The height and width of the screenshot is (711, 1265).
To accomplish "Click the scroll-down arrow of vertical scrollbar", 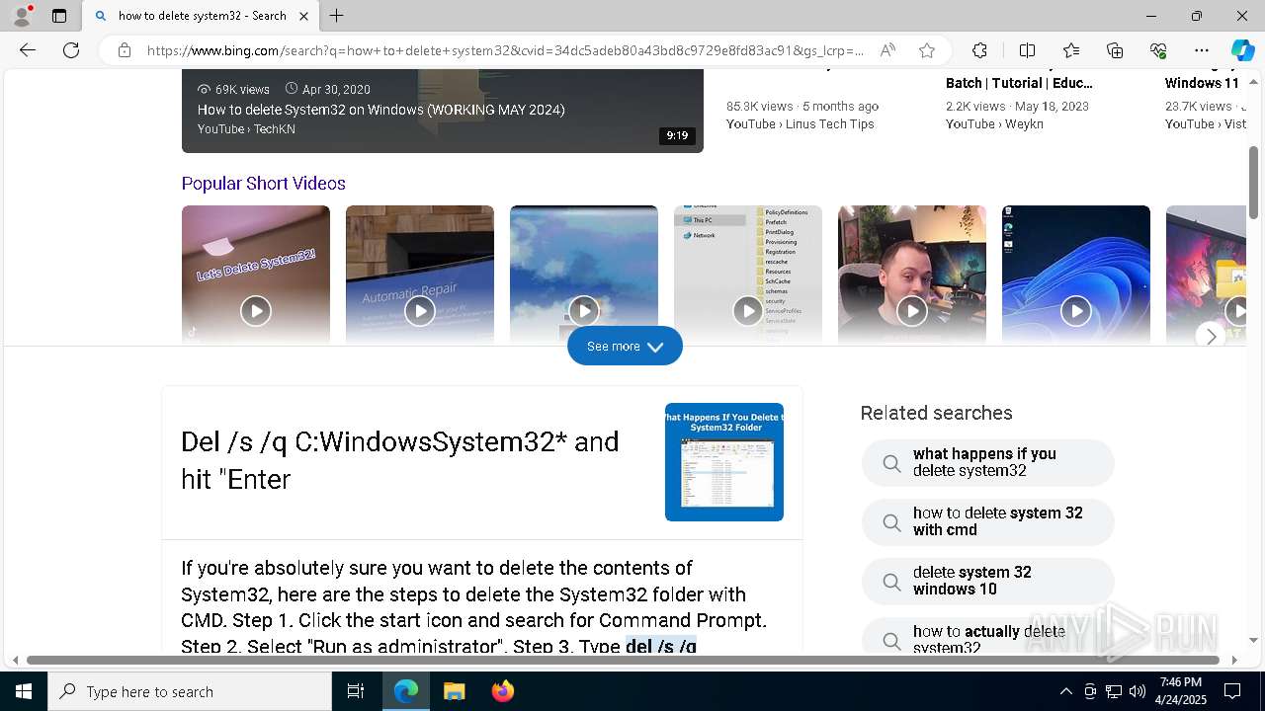I will 1254,641.
